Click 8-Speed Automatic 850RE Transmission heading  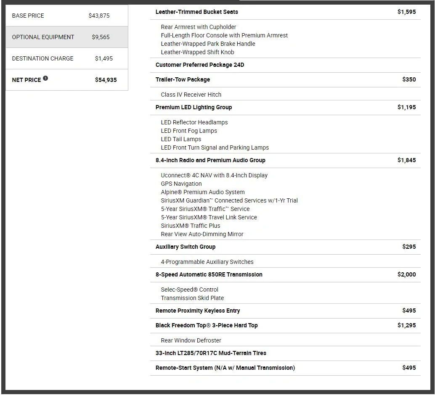(209, 274)
